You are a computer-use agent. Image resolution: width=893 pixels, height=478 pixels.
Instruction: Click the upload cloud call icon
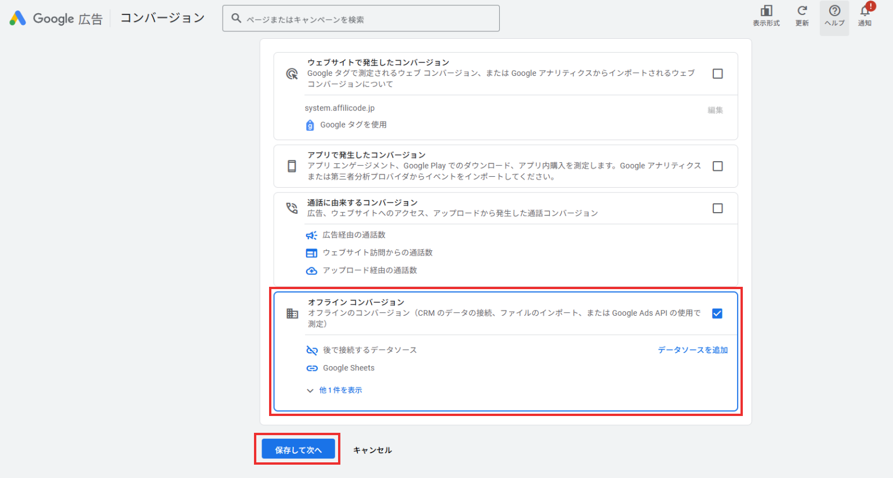(311, 271)
